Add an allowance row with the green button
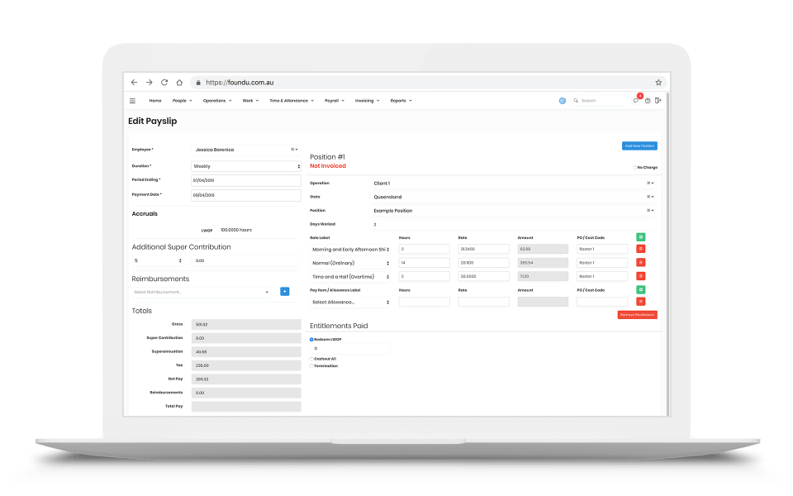The width and height of the screenshot is (793, 496). point(641,289)
